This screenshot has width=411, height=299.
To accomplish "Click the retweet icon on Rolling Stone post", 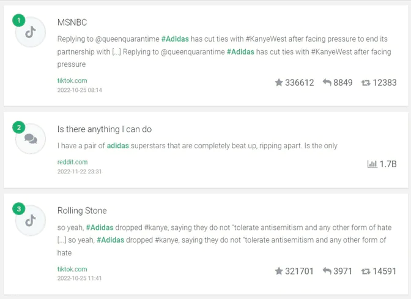I will 366,271.
